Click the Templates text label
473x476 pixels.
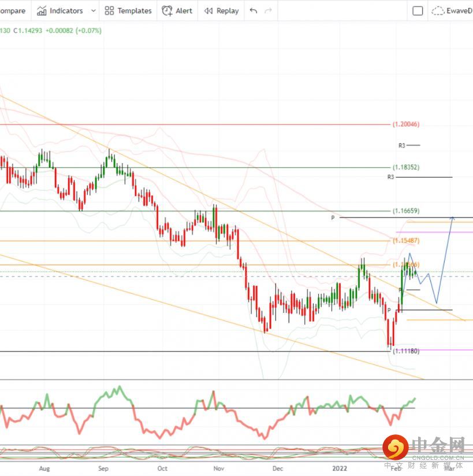pyautogui.click(x=135, y=11)
